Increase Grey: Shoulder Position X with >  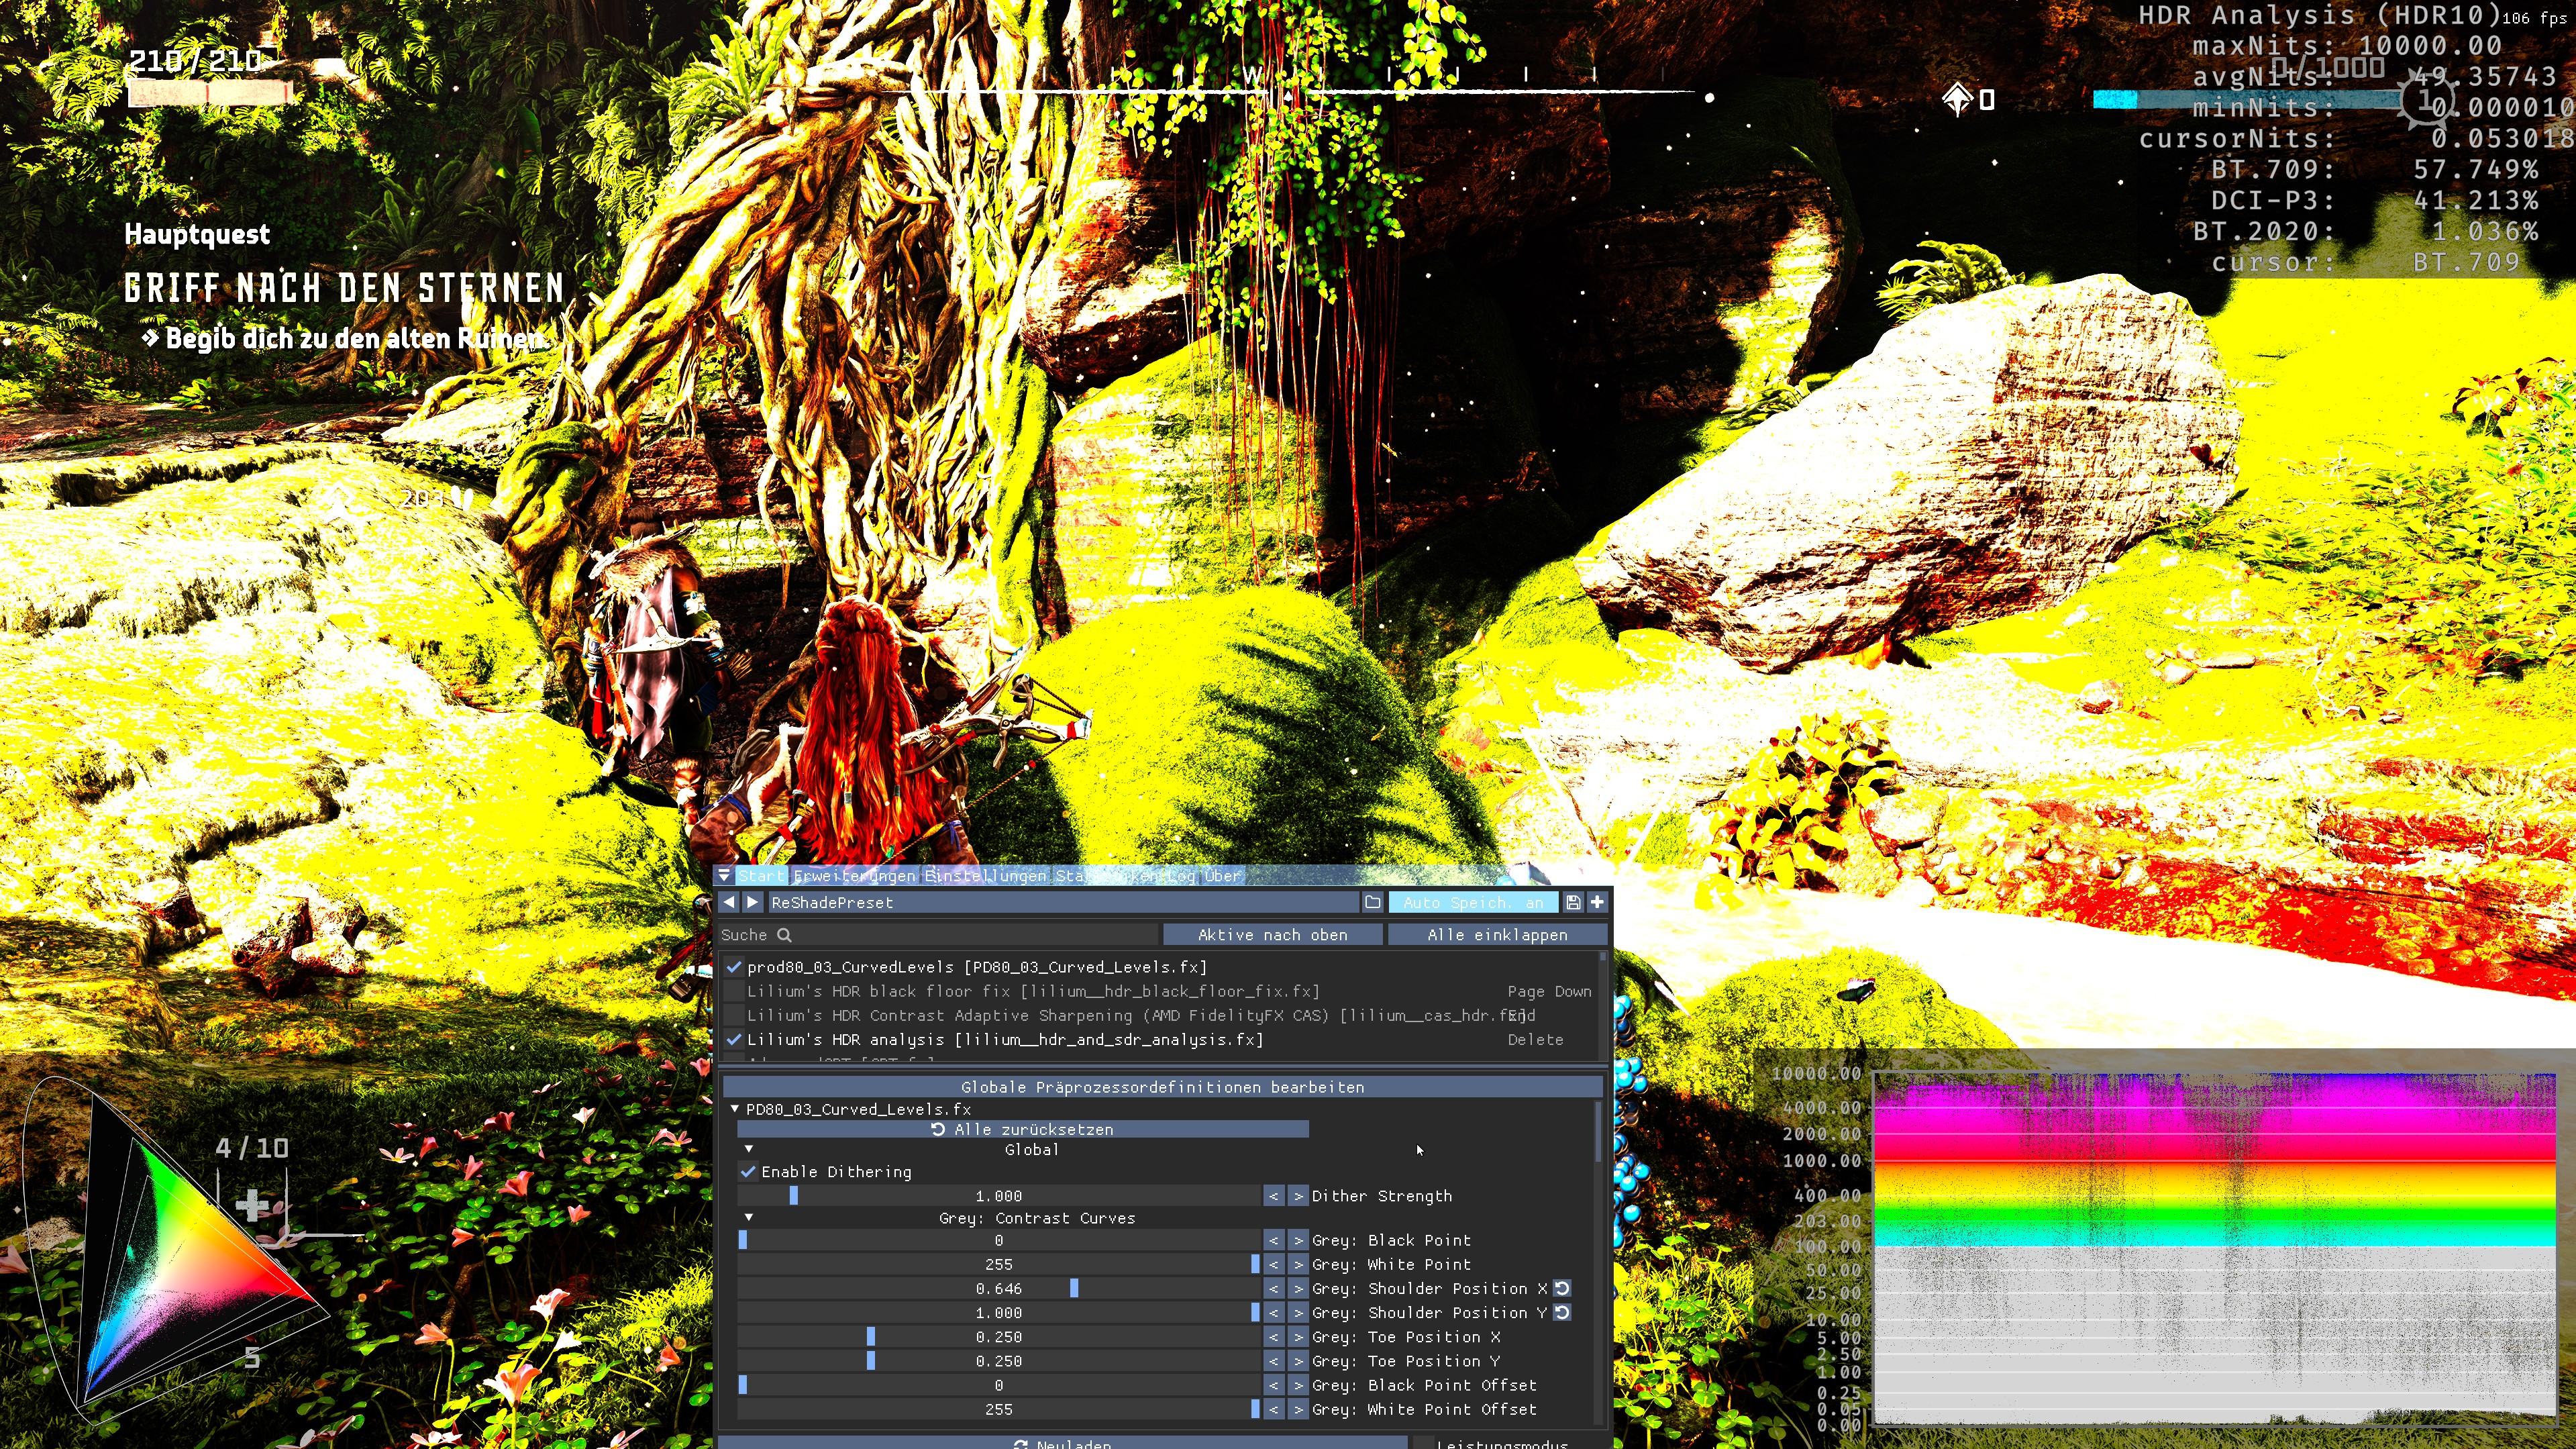pos(1298,1288)
